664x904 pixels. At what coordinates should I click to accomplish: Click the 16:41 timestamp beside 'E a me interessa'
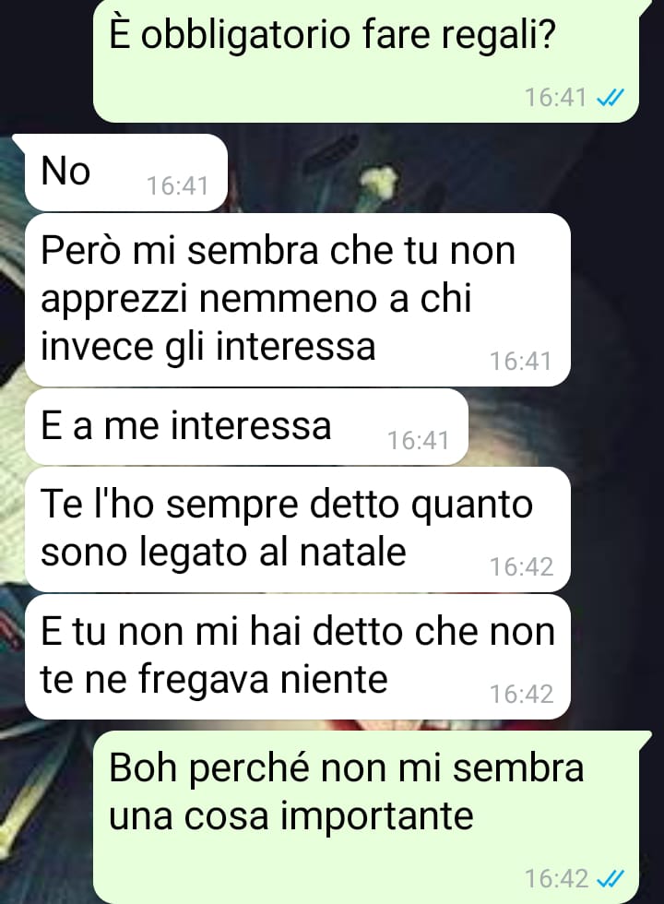[418, 441]
